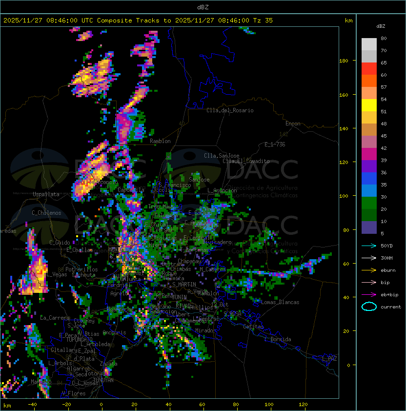Image resolution: width=406 pixels, height=411 pixels.
Task: Click the magenta eb+bip arrow legend symbol
Action: tap(369, 295)
